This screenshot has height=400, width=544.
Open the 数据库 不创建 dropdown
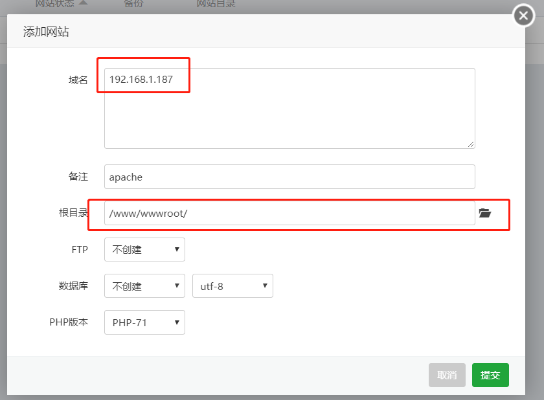tap(144, 286)
